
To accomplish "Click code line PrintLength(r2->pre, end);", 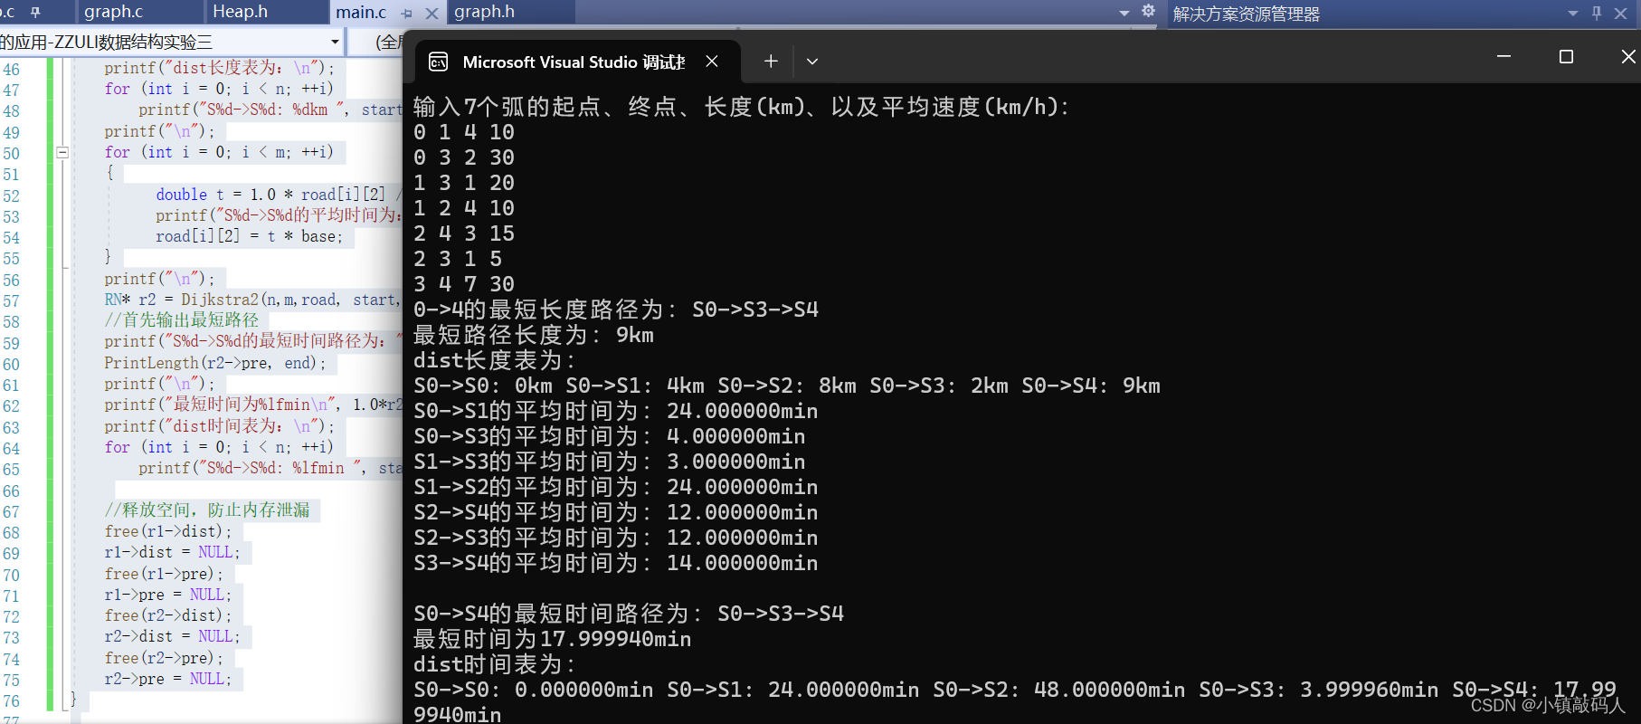I will 214,363.
